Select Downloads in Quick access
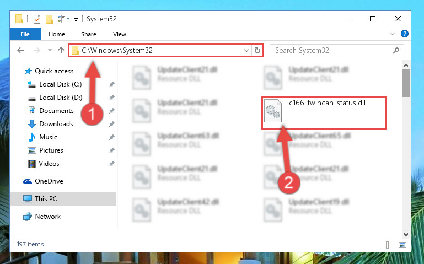Image resolution: width=424 pixels, height=264 pixels. (x=56, y=124)
